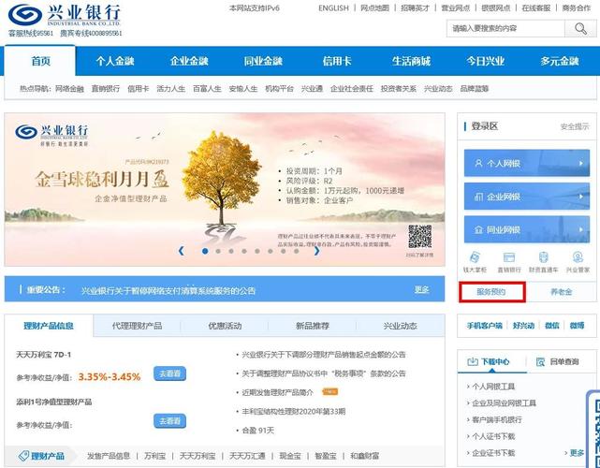Open 个人金融 navigation menu
The height and width of the screenshot is (468, 600).
pos(115,61)
